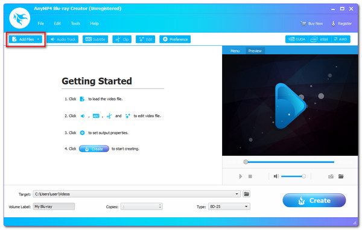Image resolution: width=362 pixels, height=230 pixels.
Task: Toggle Intel acceleration
Action: (319, 39)
